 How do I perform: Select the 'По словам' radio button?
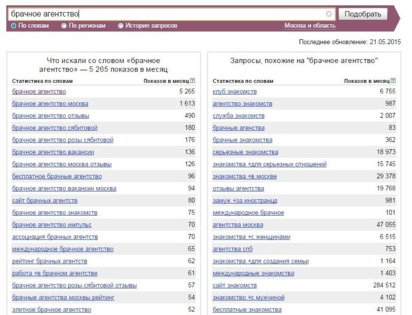click(x=14, y=26)
